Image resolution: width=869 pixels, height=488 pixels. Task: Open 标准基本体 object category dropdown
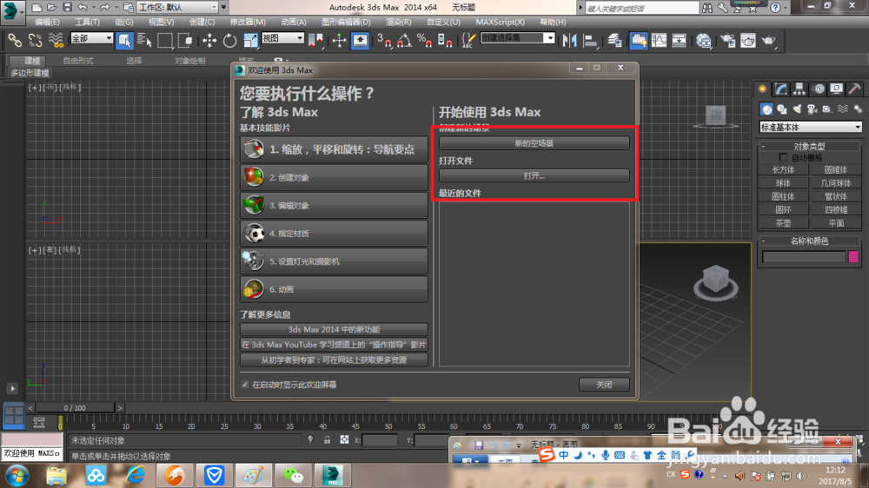(810, 127)
